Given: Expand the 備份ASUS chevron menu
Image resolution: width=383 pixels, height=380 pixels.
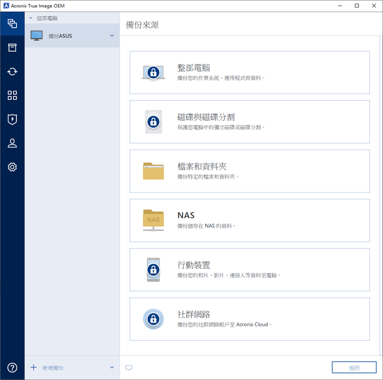Looking at the screenshot, I should pos(112,36).
